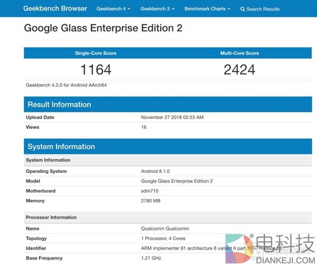Click the sdm710 motherboard value
Screen dimensions: 317x267
pos(150,191)
